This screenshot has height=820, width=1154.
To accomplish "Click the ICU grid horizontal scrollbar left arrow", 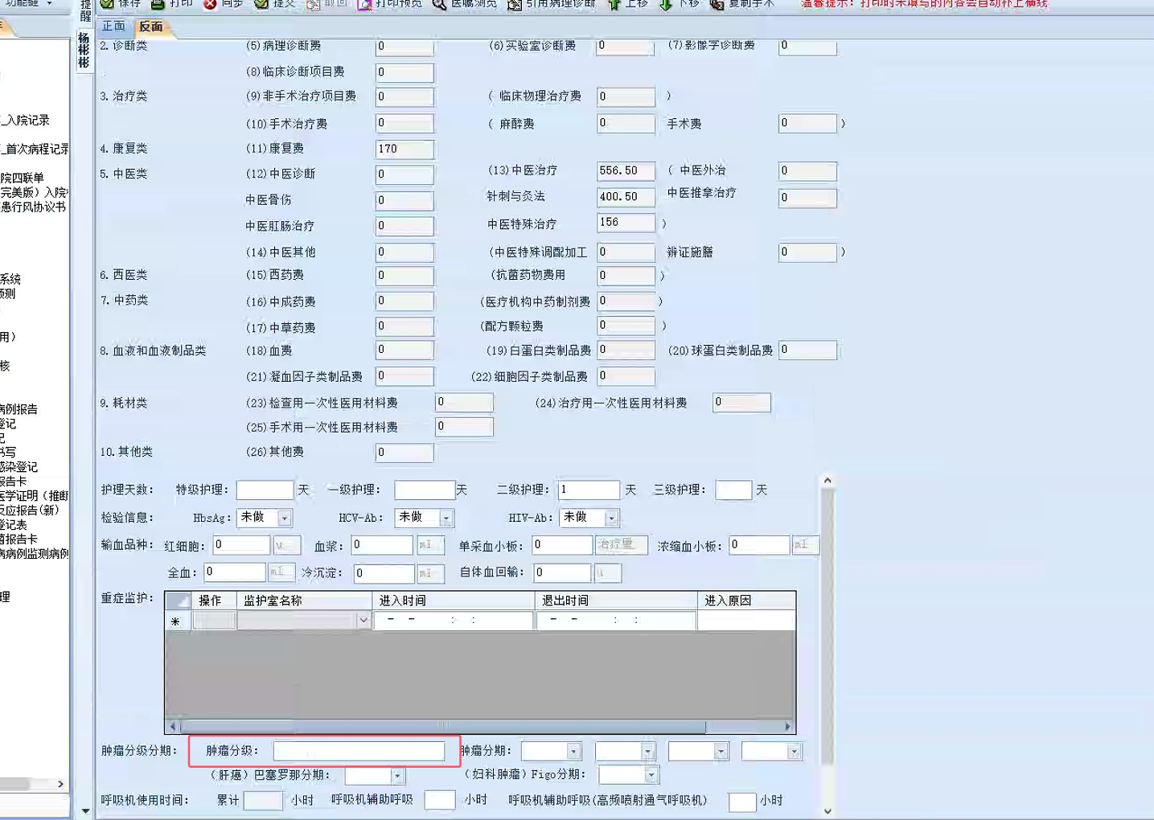I will pyautogui.click(x=172, y=727).
